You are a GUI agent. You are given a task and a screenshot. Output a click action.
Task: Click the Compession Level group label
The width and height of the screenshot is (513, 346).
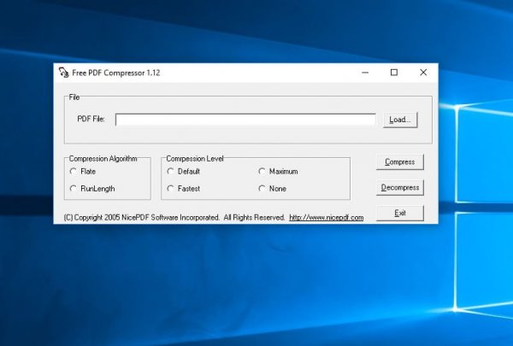pos(195,159)
